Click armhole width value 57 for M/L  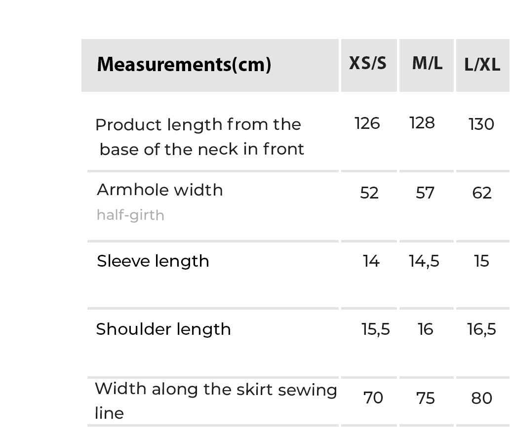click(x=425, y=193)
